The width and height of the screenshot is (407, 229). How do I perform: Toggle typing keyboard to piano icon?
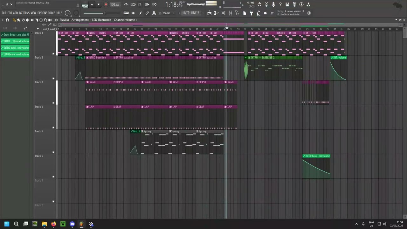pyautogui.click(x=126, y=13)
